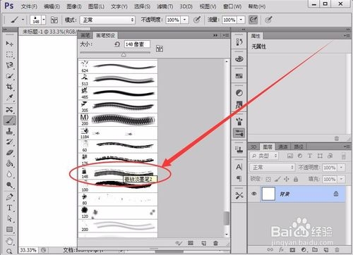Open the 窗口(W) menu
Image resolution: width=353 pixels, height=255 pixels.
pyautogui.click(x=232, y=6)
